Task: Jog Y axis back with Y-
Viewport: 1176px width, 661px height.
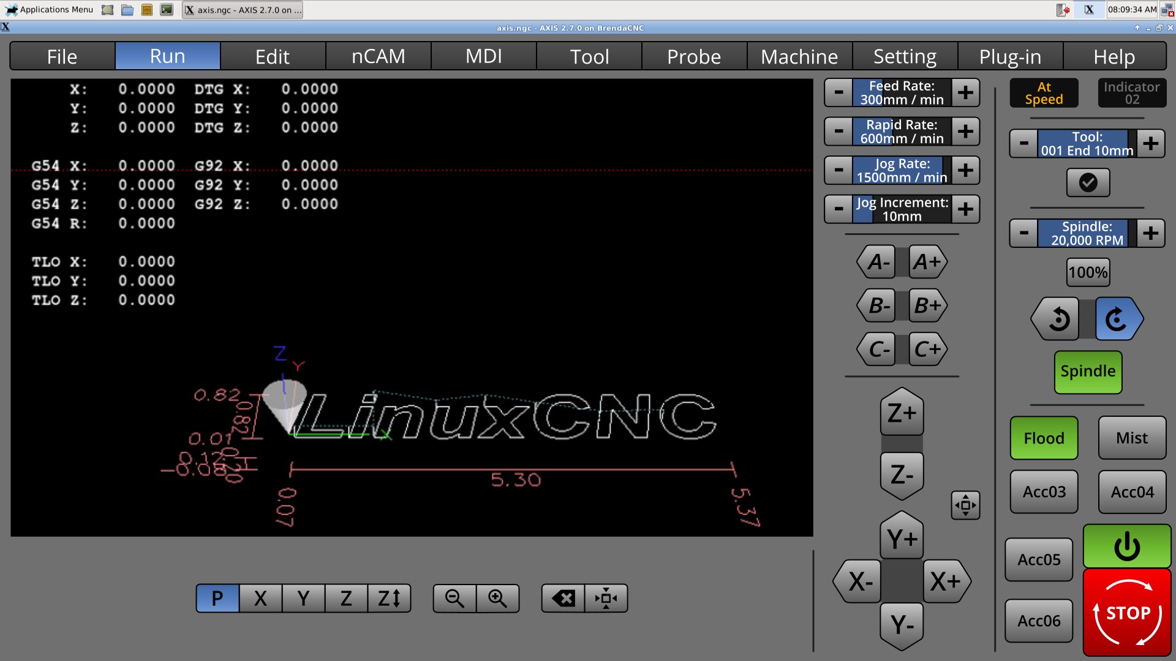Action: [x=902, y=625]
